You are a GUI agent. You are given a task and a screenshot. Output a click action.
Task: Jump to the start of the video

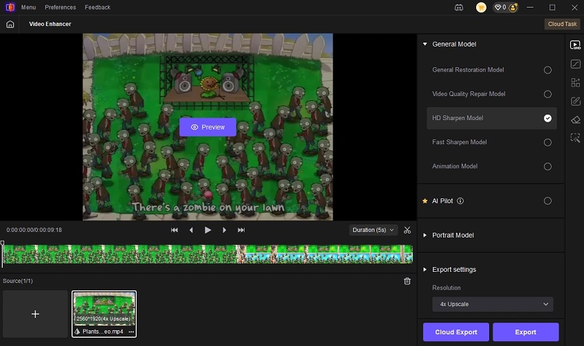[175, 230]
